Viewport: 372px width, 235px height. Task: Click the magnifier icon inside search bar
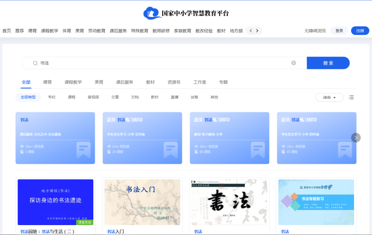35,63
